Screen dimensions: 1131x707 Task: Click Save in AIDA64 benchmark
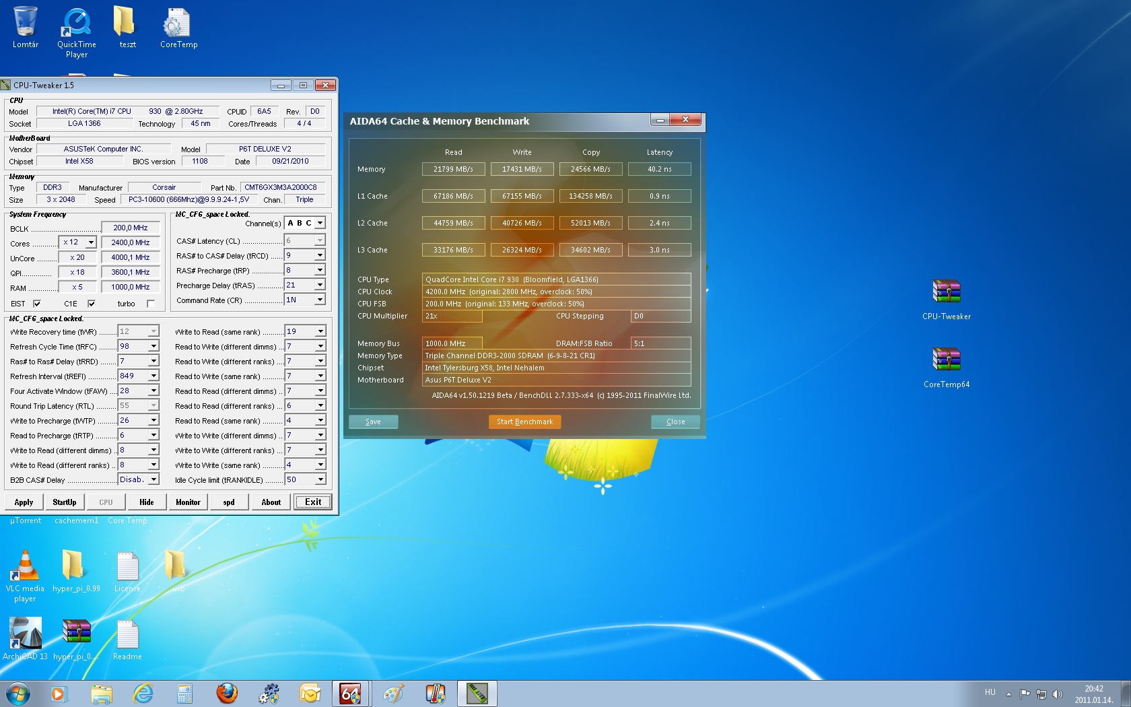[x=373, y=422]
